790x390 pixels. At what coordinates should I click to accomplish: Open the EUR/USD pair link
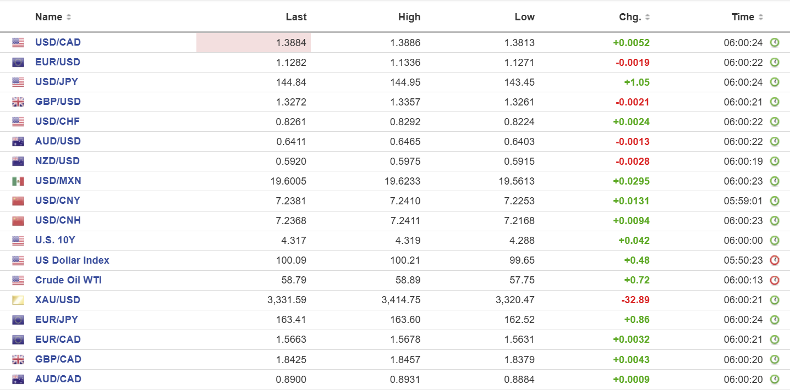(x=58, y=62)
